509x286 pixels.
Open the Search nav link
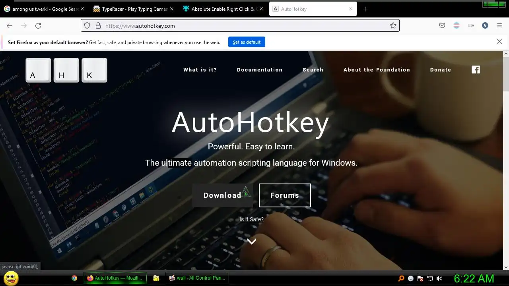click(x=313, y=70)
